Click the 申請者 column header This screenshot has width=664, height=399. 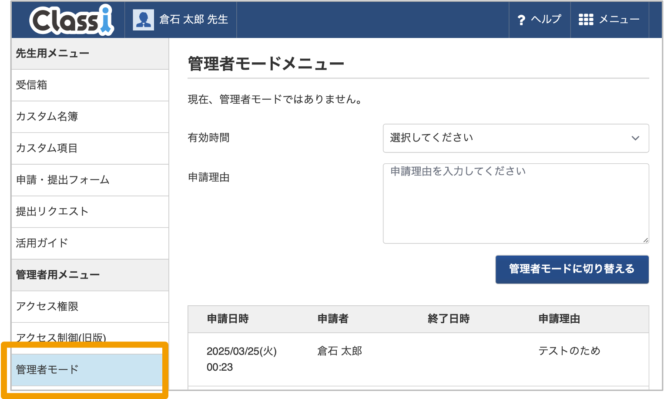(x=333, y=319)
